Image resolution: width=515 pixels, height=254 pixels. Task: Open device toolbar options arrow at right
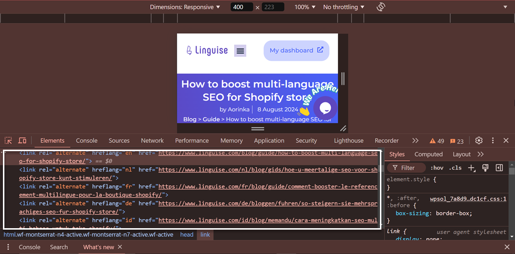point(505,7)
